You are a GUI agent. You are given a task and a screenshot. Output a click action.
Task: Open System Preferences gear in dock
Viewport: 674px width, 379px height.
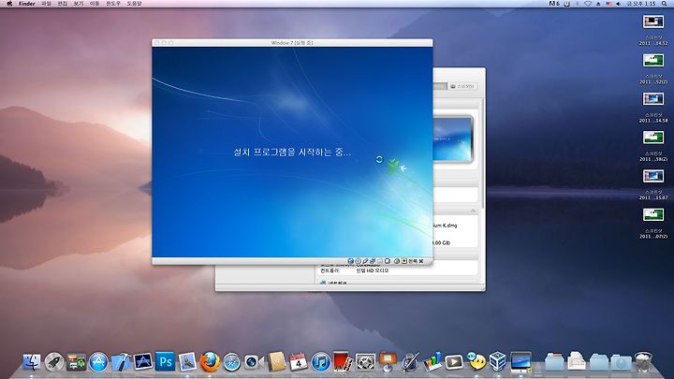365,362
